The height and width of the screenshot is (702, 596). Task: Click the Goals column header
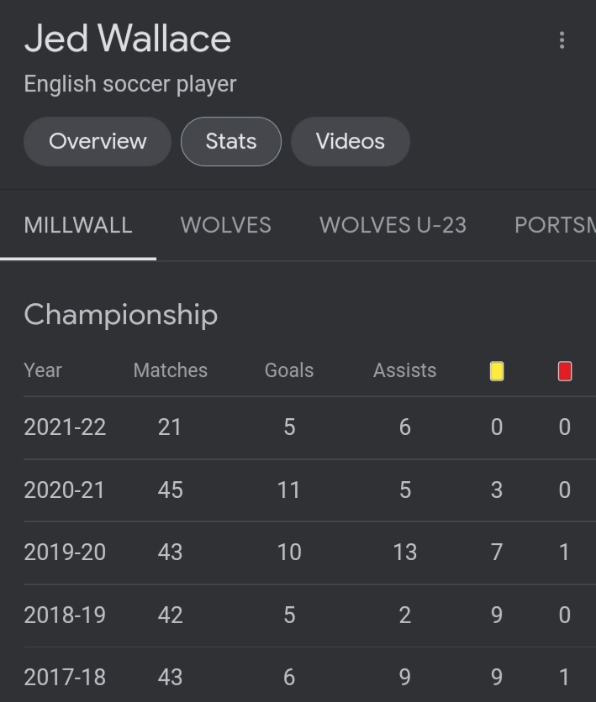[288, 370]
